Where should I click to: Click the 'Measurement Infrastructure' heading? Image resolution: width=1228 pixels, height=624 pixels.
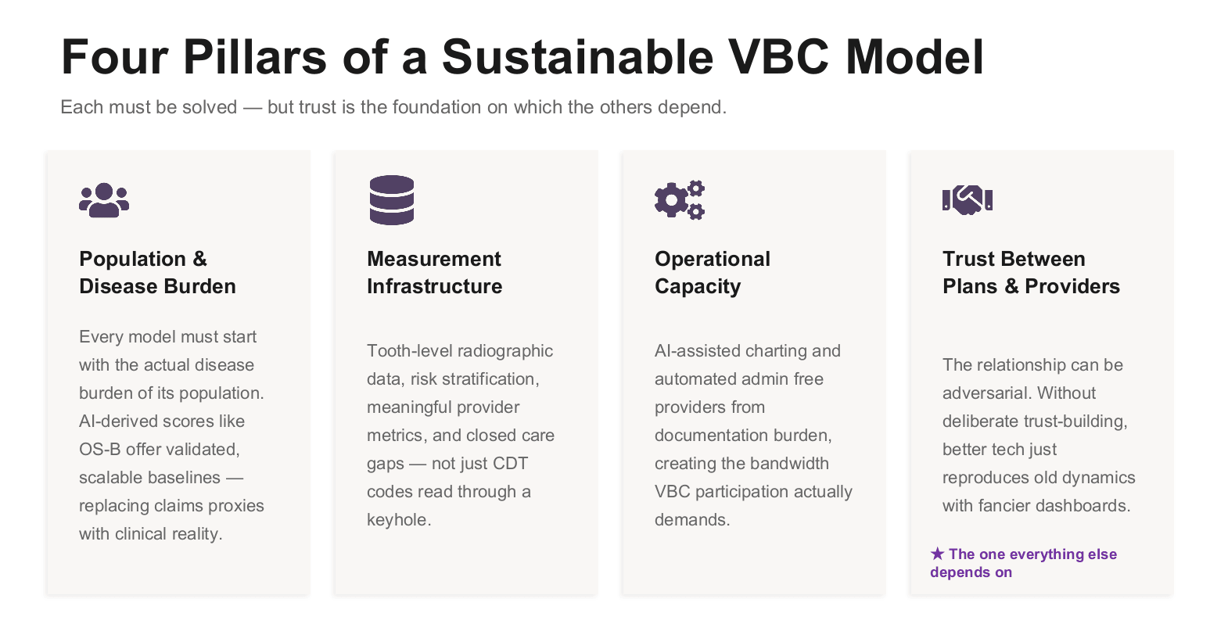click(434, 272)
